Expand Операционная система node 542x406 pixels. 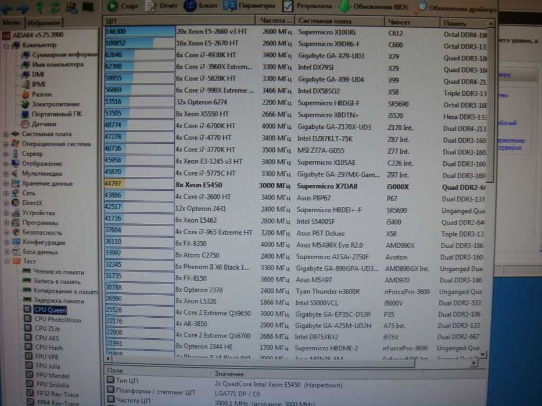pyautogui.click(x=6, y=144)
